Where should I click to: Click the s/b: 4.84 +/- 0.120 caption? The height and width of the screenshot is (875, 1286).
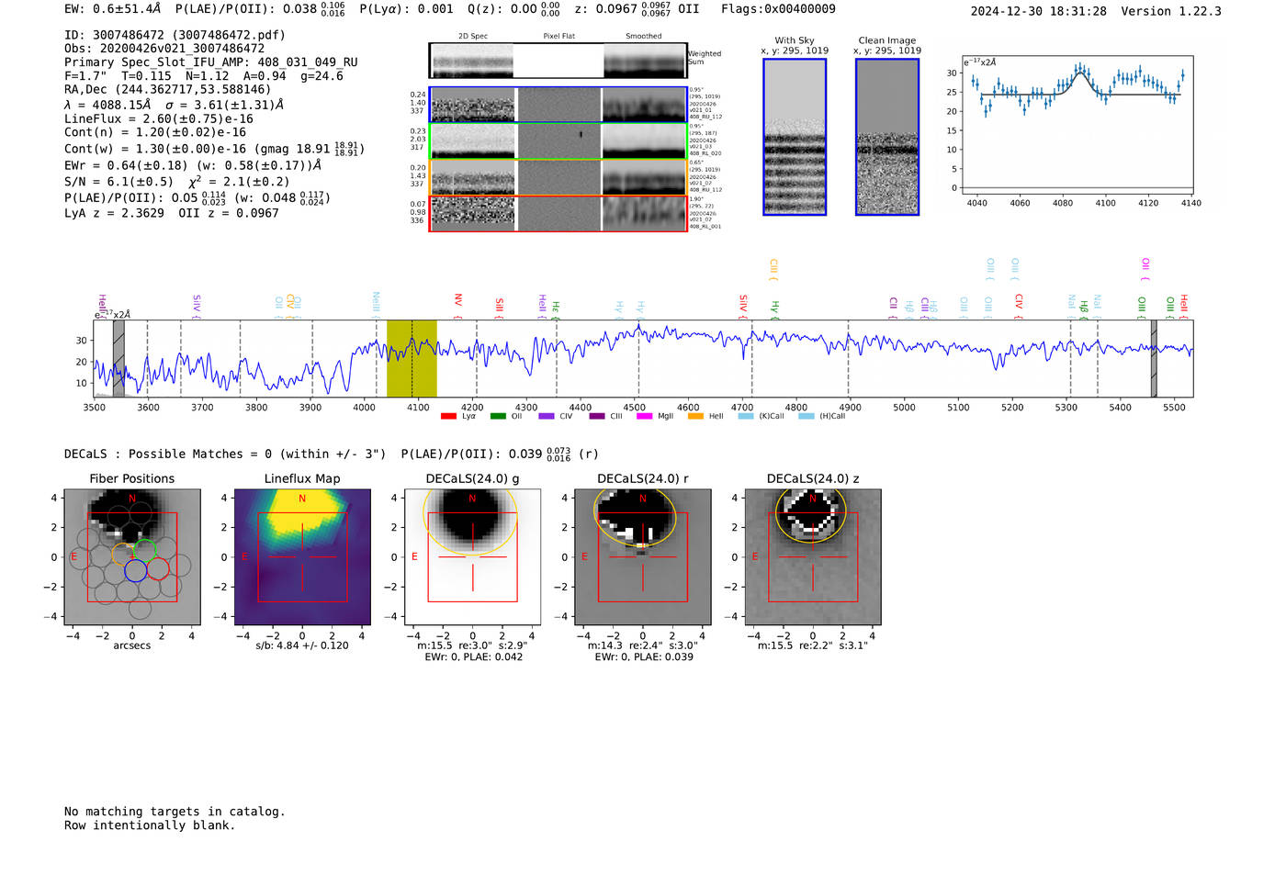(302, 645)
